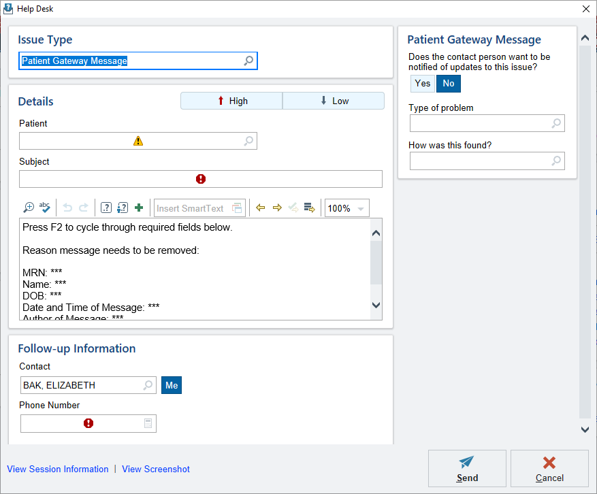
Task: Open Type of problem lookup list
Action: click(x=556, y=123)
